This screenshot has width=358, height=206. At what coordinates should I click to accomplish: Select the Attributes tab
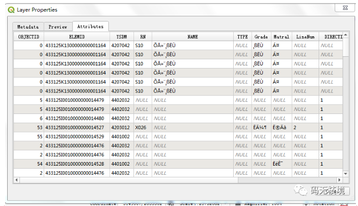[91, 26]
